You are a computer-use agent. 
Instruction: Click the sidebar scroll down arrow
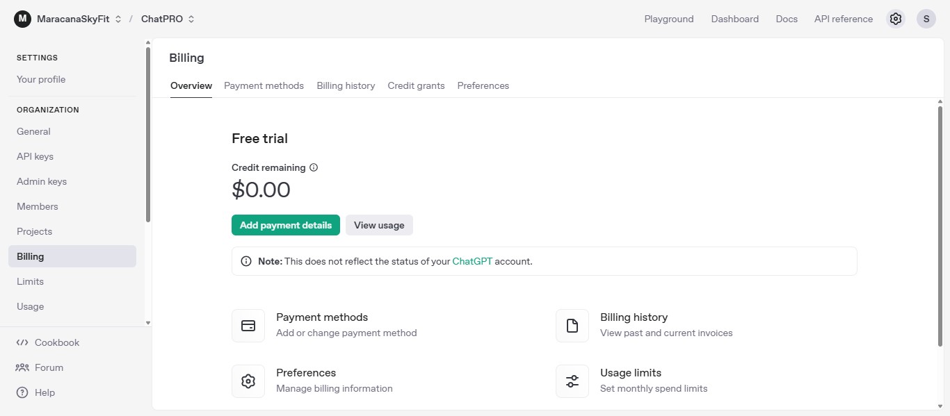coord(148,323)
